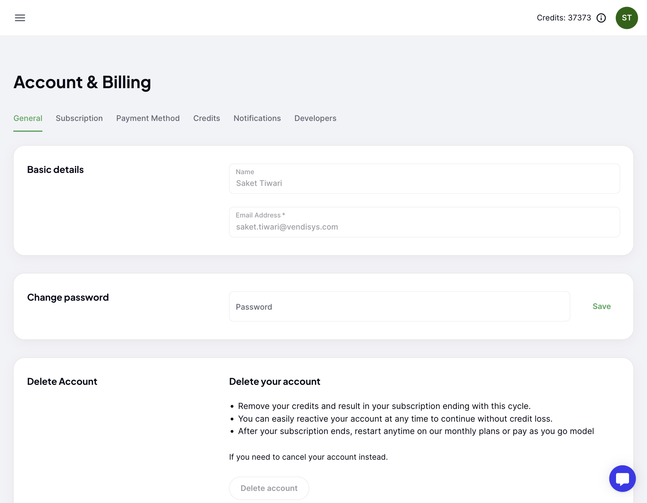Switch to the Subscription tab

point(79,118)
